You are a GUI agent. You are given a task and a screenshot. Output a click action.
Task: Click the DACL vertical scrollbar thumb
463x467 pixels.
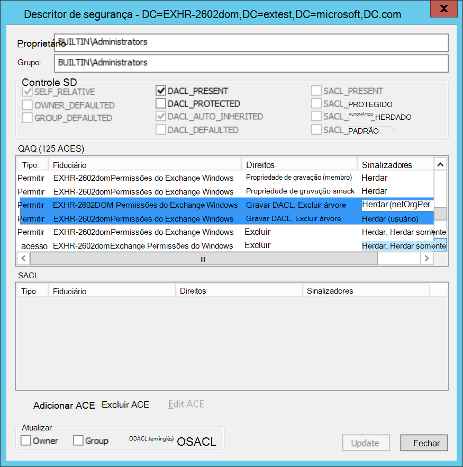click(x=440, y=214)
